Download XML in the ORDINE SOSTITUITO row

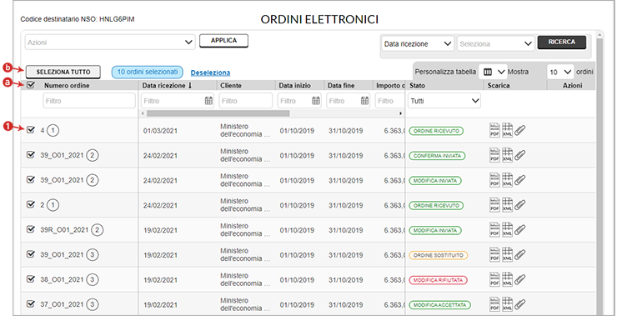(507, 254)
